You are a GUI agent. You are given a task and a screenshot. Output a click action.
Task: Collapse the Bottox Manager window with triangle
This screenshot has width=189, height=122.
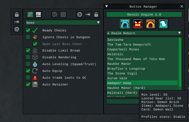pos(107,6)
